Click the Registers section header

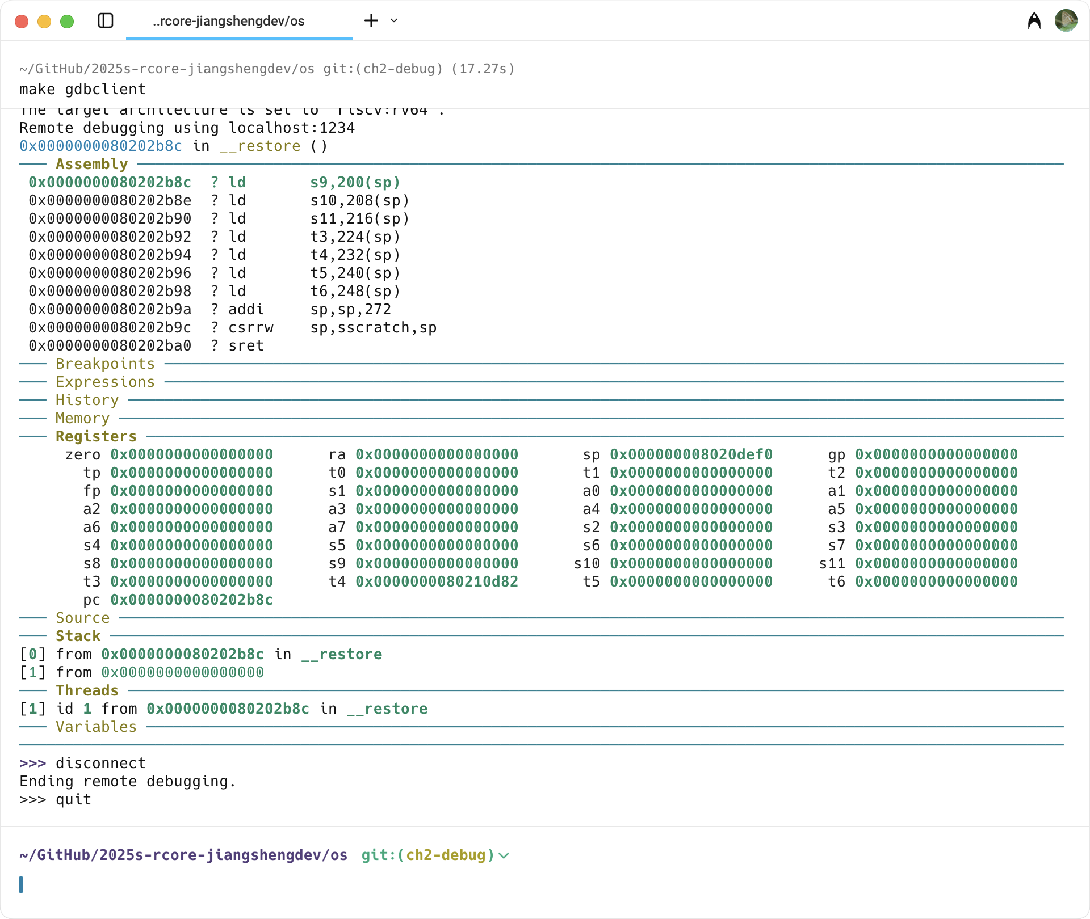coord(96,436)
